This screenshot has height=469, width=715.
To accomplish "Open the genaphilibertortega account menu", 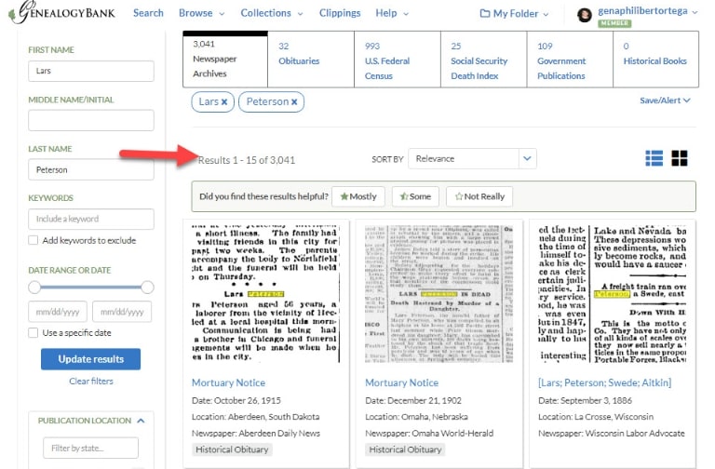I will click(648, 11).
